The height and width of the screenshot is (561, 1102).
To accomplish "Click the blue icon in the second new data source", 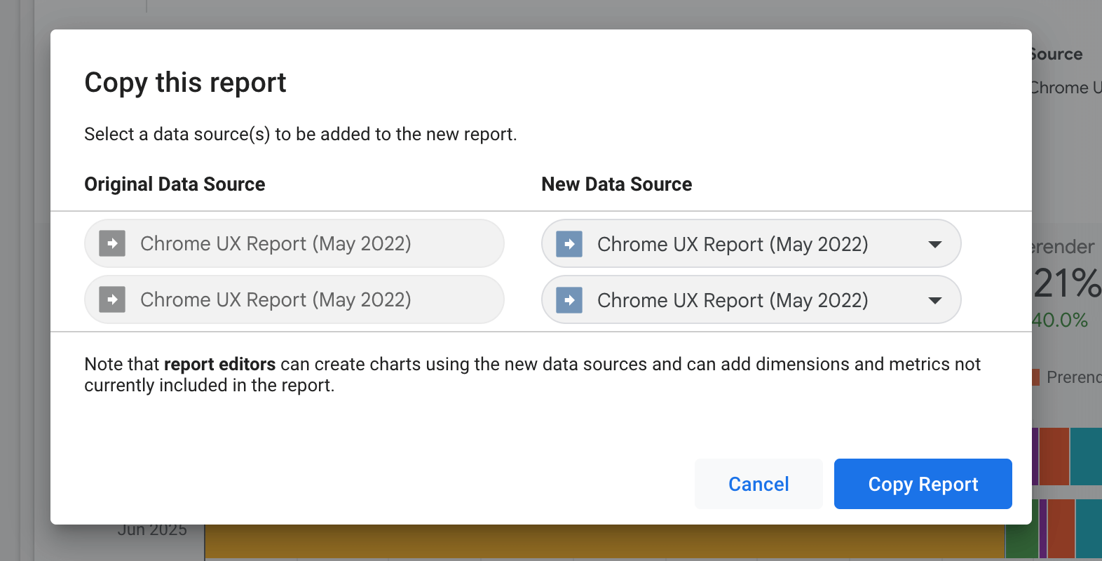I will 569,300.
